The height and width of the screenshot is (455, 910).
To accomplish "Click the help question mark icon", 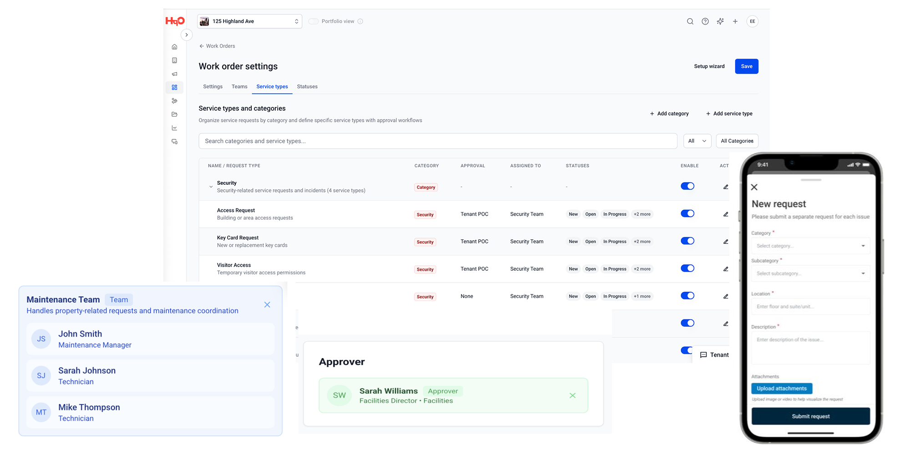I will click(705, 21).
